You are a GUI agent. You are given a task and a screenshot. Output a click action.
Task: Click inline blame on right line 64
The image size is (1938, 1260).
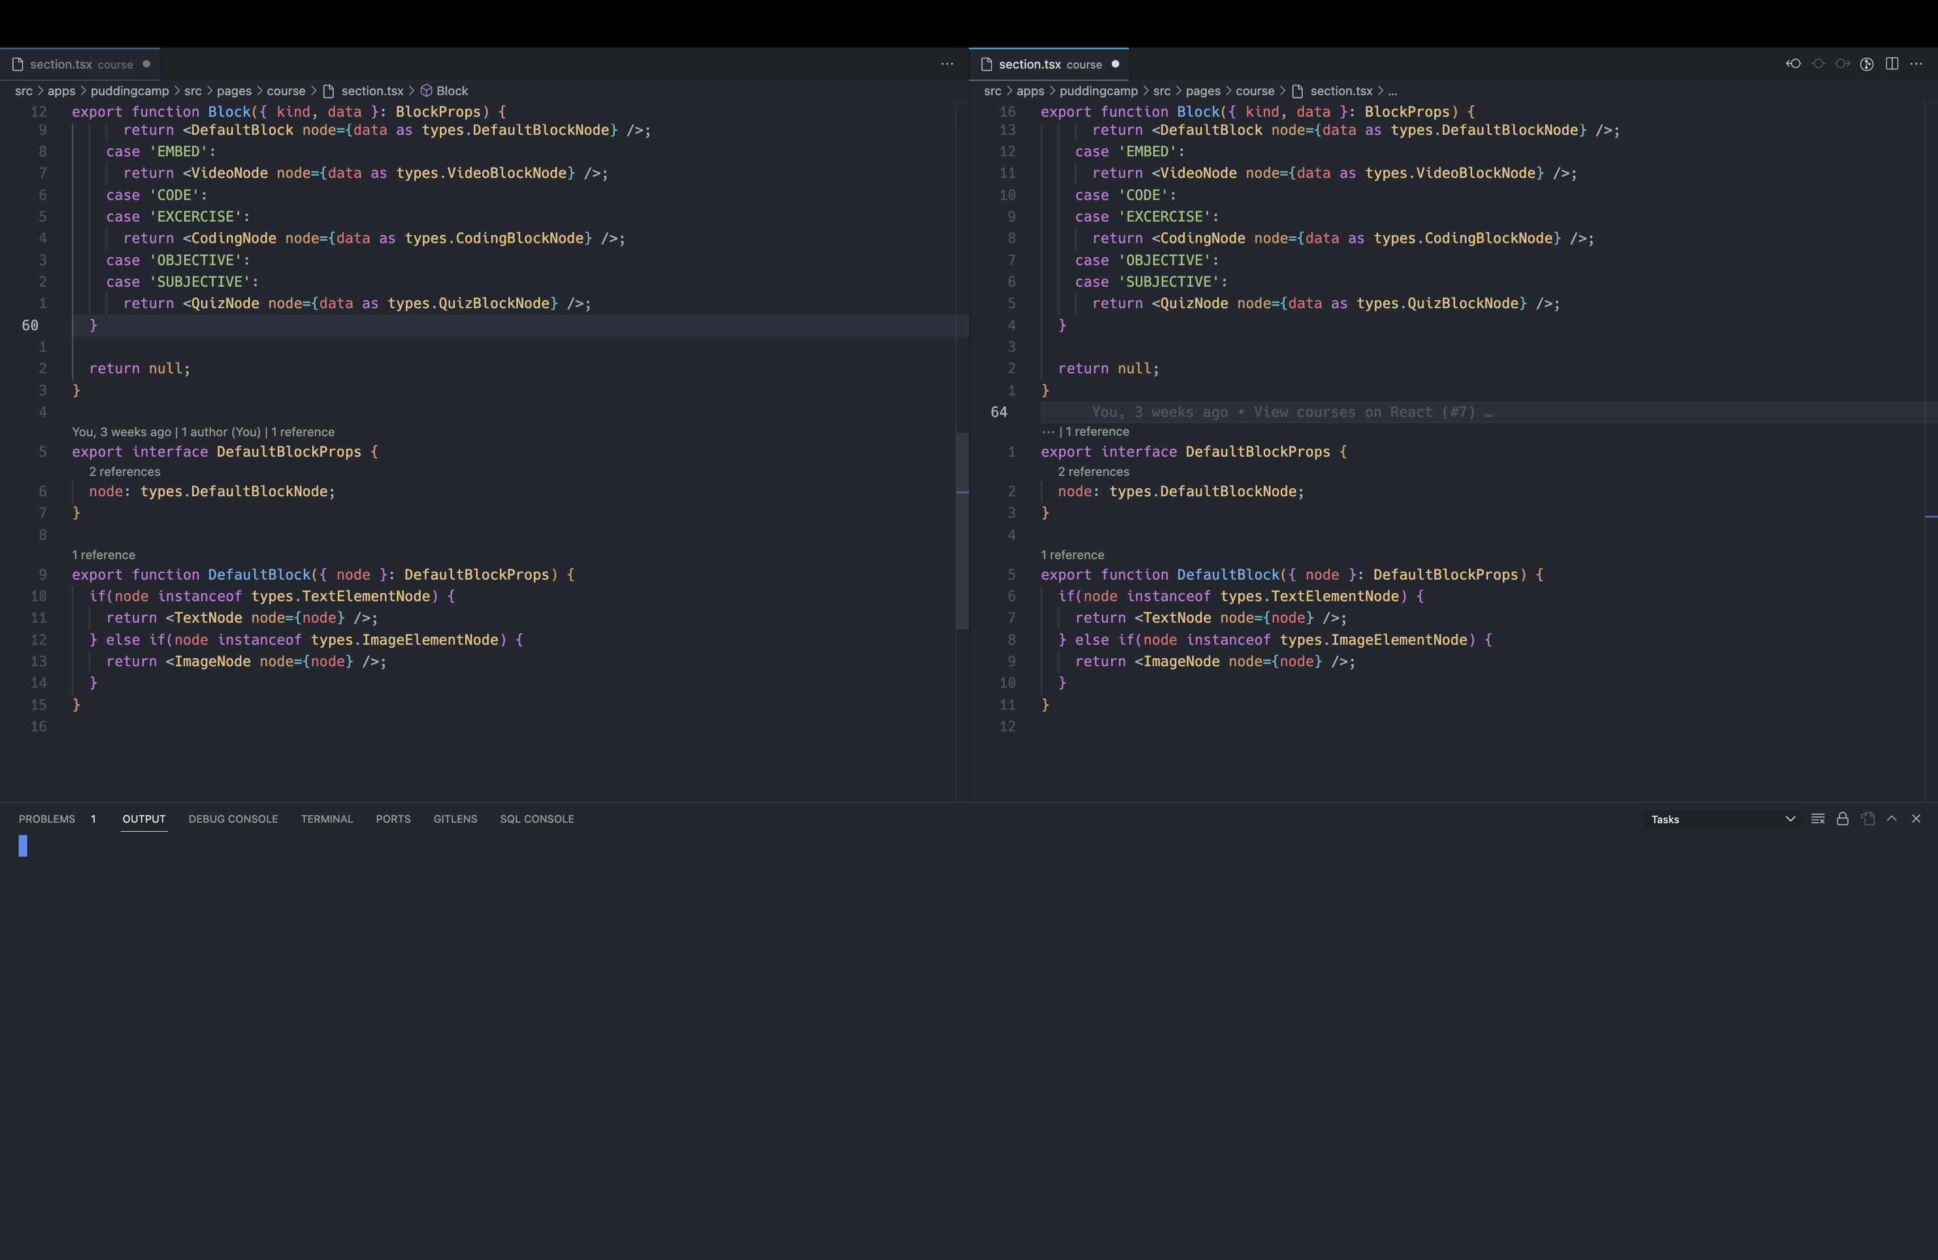click(1292, 412)
